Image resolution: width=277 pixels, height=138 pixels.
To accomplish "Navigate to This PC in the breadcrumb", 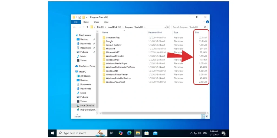I will point(100,27).
